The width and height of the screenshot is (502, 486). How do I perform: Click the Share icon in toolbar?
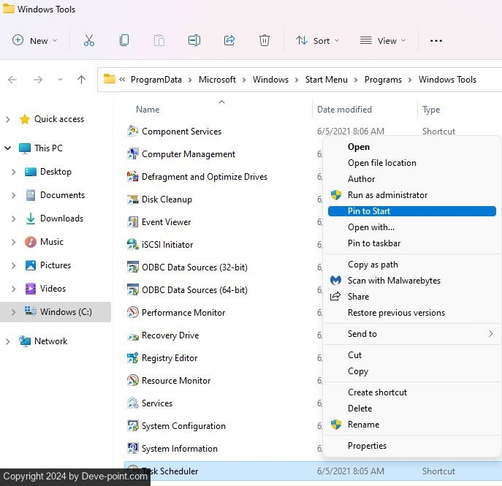[229, 41]
